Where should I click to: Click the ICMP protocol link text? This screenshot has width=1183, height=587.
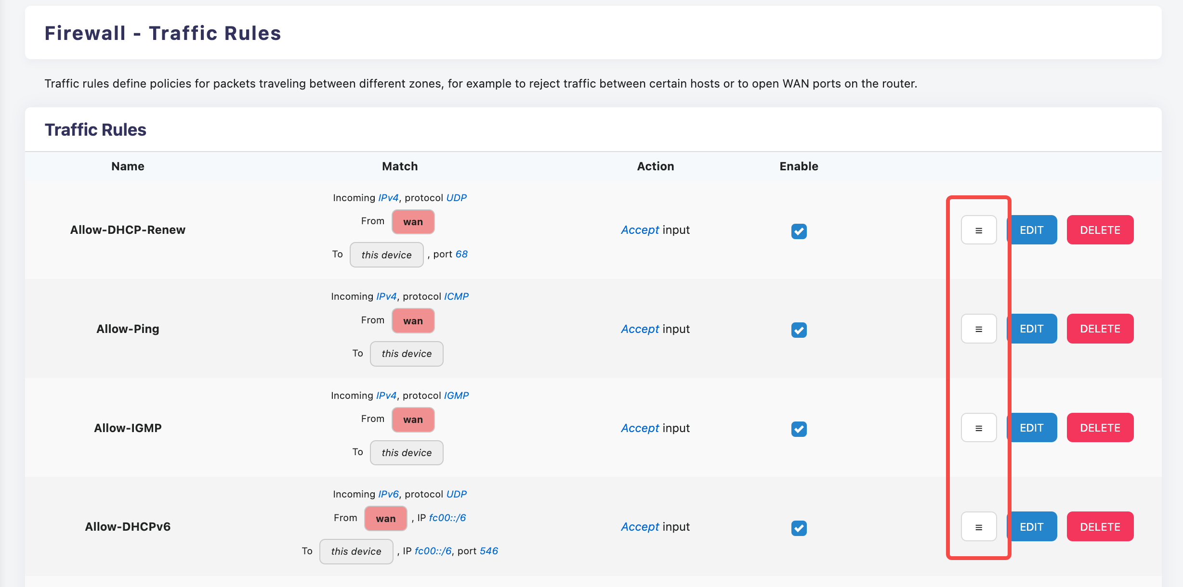click(x=456, y=296)
